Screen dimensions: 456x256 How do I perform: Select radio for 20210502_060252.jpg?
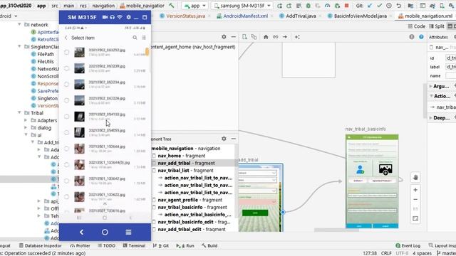(66, 52)
